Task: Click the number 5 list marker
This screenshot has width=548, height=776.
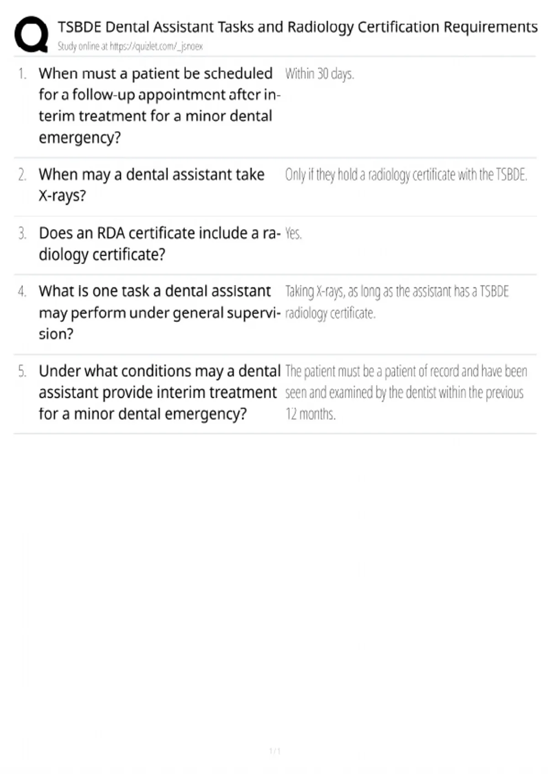Action: point(22,371)
